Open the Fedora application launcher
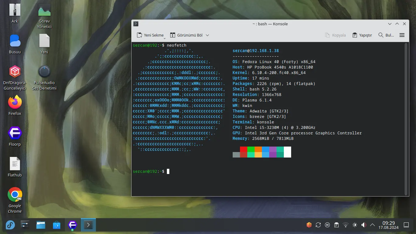 coord(10,225)
